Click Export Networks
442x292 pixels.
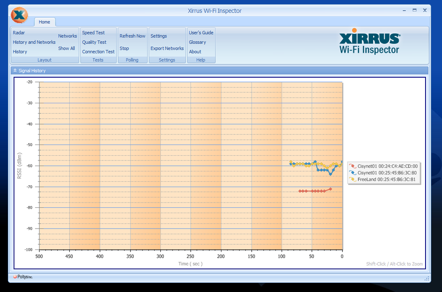[x=167, y=49]
